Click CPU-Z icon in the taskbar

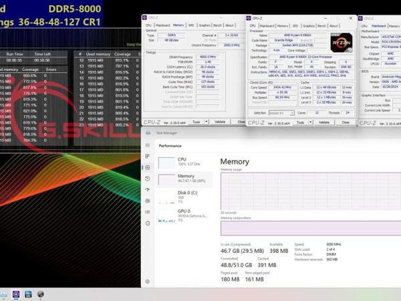coord(16,294)
